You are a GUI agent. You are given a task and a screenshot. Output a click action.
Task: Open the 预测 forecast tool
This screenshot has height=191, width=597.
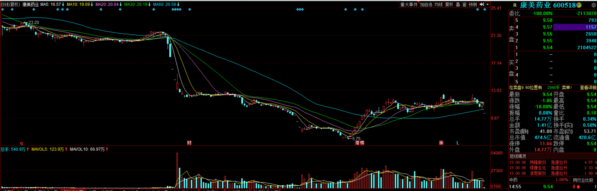[x=473, y=5]
